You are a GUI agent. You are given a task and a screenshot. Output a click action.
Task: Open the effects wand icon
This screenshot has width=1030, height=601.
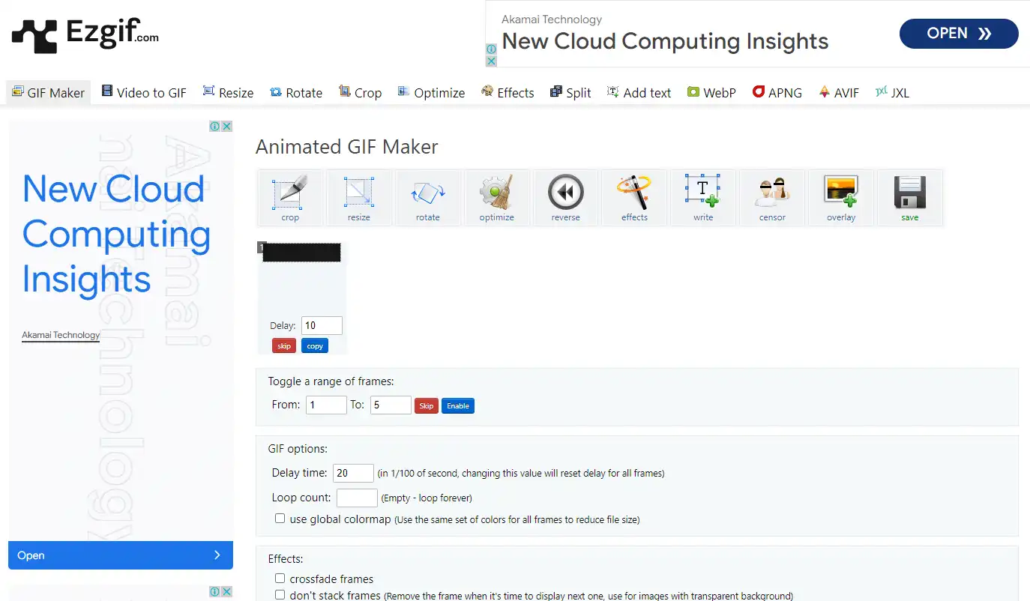635,198
